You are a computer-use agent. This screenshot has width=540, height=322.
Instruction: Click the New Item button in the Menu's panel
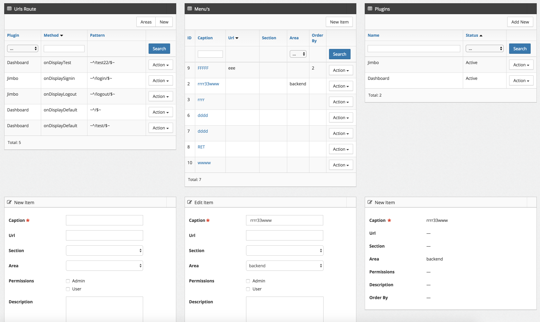pyautogui.click(x=339, y=22)
